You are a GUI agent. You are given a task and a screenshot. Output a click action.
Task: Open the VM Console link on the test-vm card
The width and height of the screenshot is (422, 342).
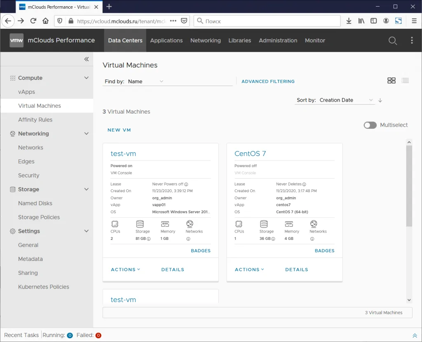[x=121, y=173]
